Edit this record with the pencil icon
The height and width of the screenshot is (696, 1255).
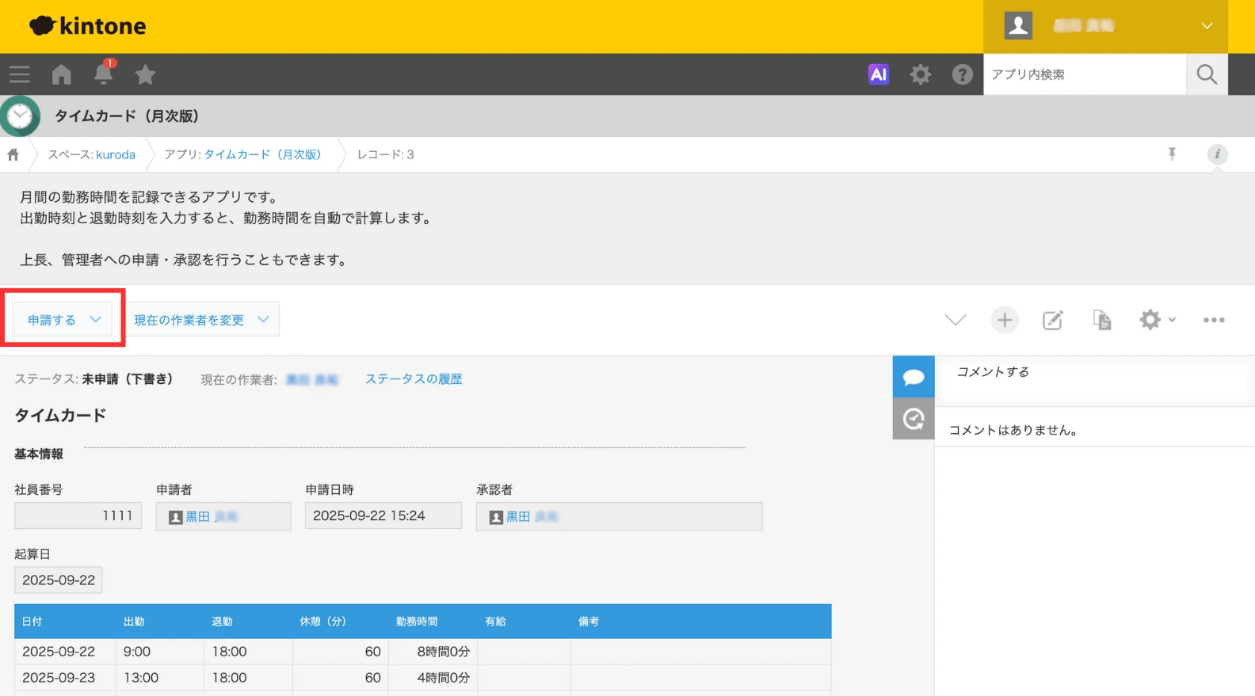pos(1052,320)
